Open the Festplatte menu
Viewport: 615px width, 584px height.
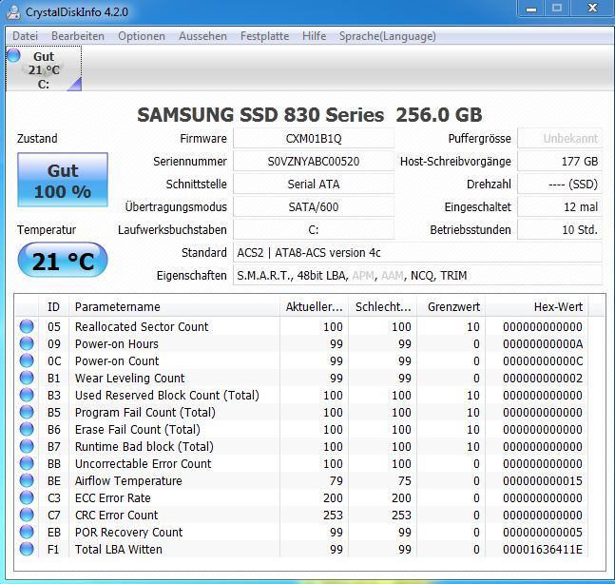point(265,36)
